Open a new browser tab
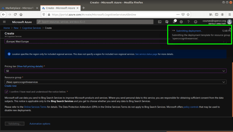This screenshot has height=132, width=233. [x=84, y=8]
